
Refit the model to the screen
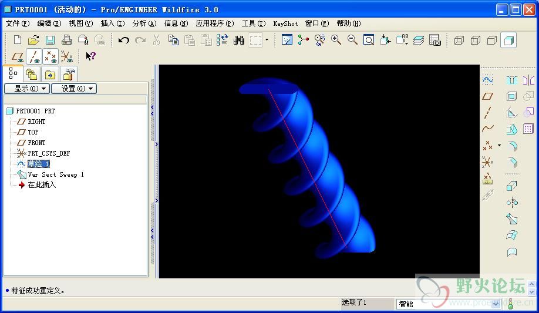(x=369, y=41)
